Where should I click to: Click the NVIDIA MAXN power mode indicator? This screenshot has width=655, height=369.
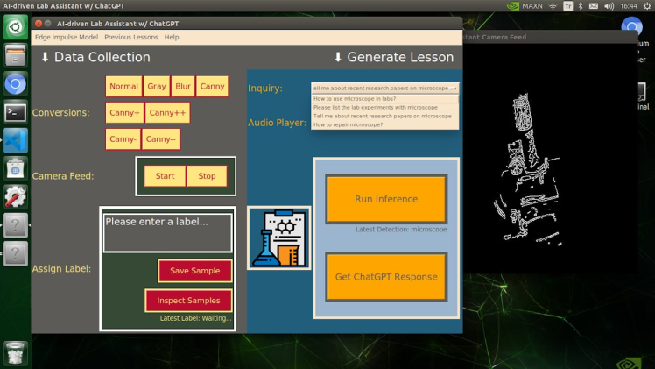[x=525, y=6]
